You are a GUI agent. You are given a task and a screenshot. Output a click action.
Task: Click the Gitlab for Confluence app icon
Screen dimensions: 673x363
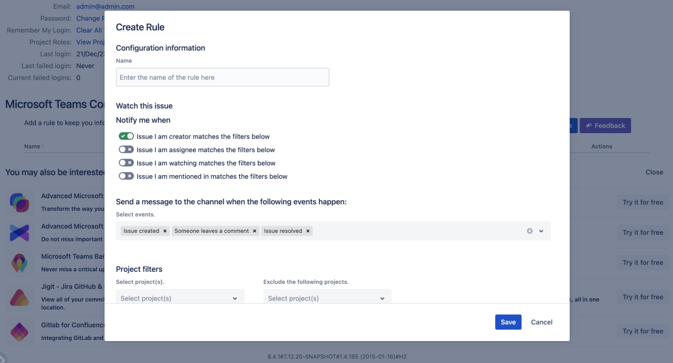coord(19,331)
